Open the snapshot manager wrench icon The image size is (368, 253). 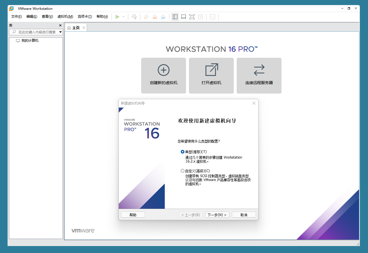click(x=163, y=17)
